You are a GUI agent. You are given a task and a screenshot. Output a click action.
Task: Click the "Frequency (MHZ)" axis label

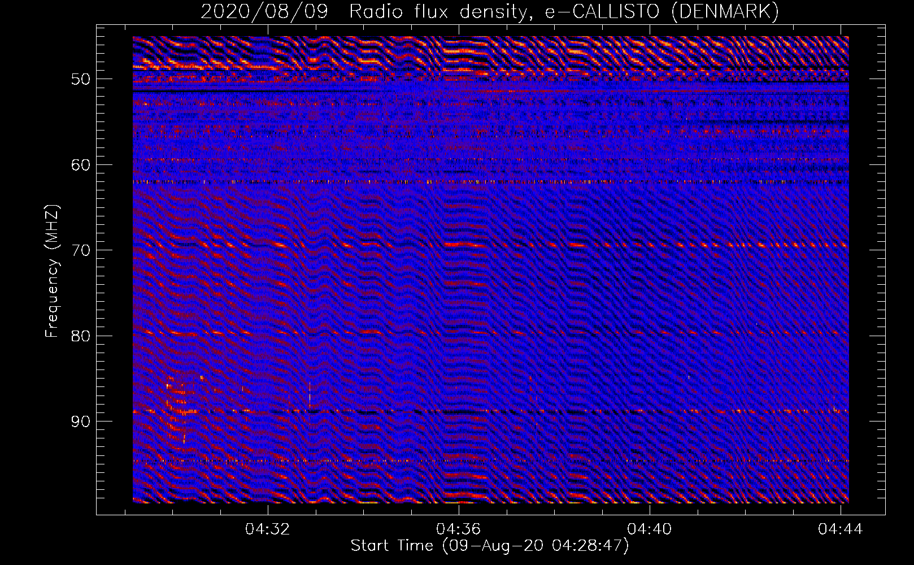point(52,271)
